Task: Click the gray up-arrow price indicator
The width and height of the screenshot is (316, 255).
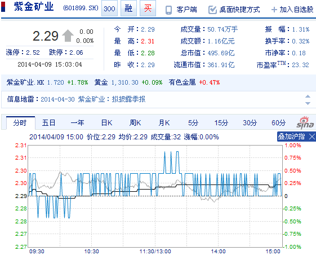Action: click(x=68, y=36)
